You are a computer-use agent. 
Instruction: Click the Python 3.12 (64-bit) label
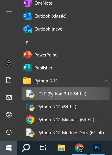(57, 107)
